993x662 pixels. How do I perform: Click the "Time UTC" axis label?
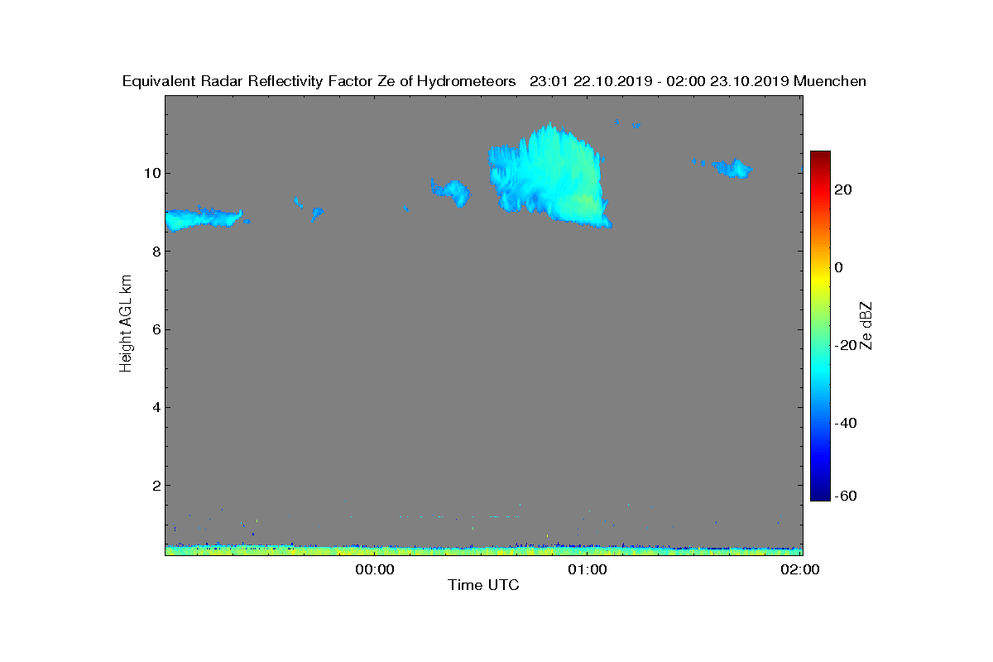coord(483,585)
